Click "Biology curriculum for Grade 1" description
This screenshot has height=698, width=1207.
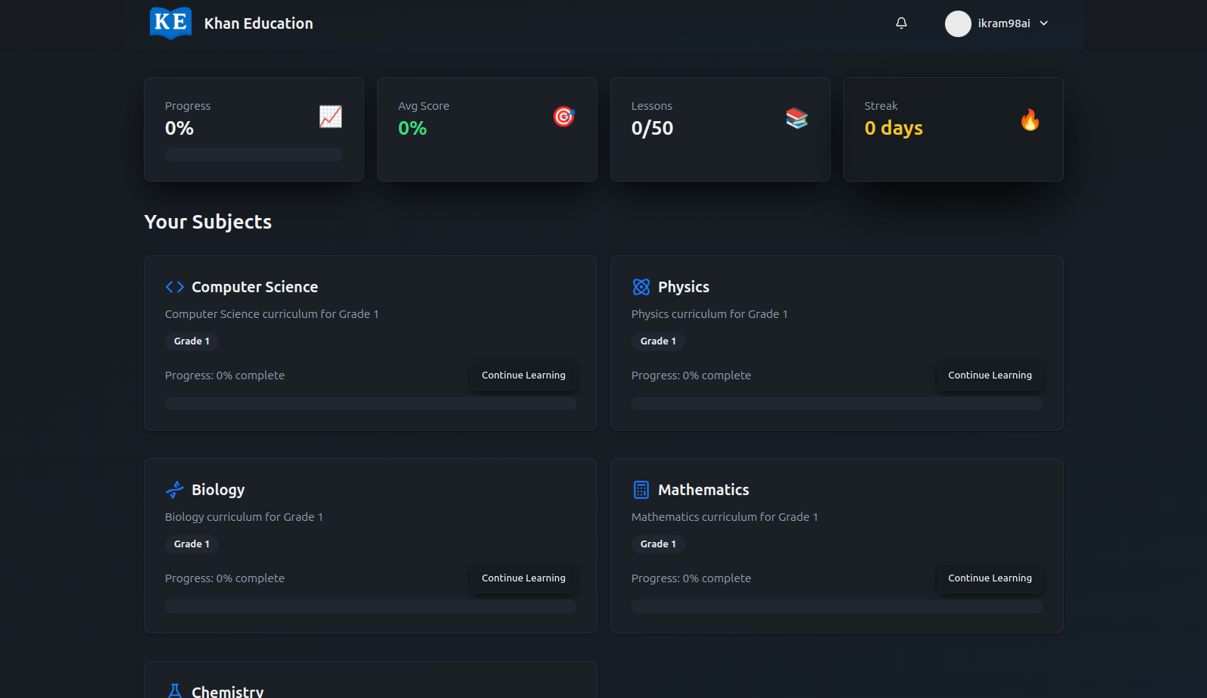tap(244, 517)
